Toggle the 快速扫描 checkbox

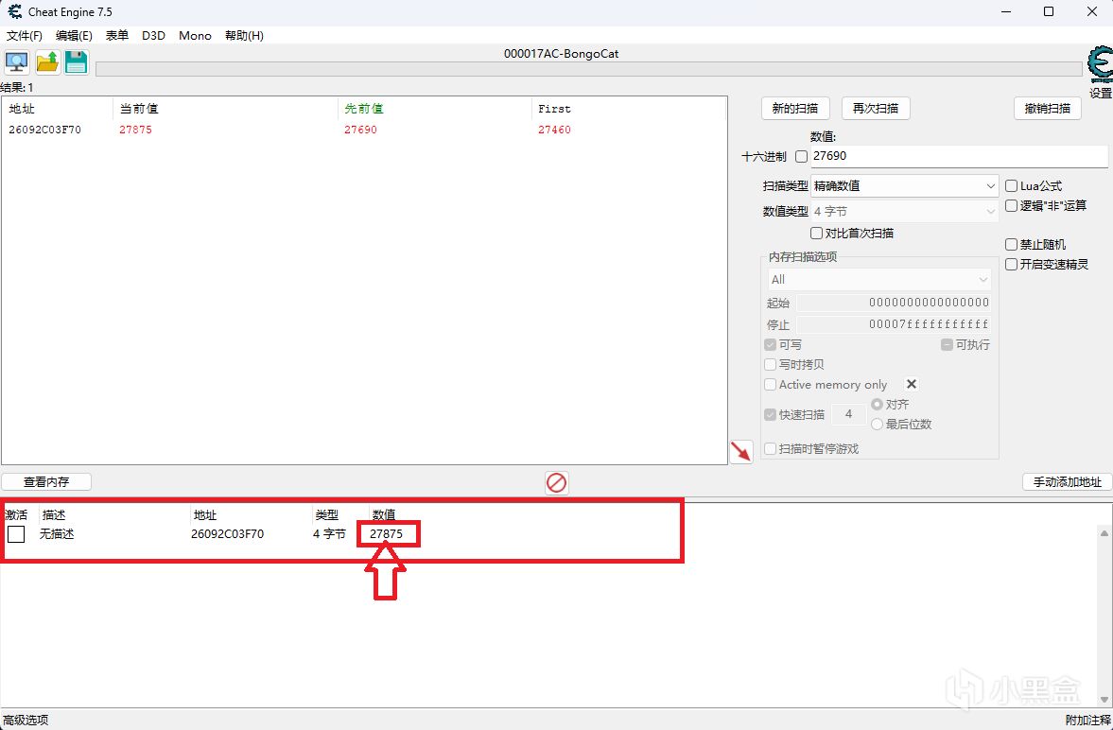[x=770, y=415]
